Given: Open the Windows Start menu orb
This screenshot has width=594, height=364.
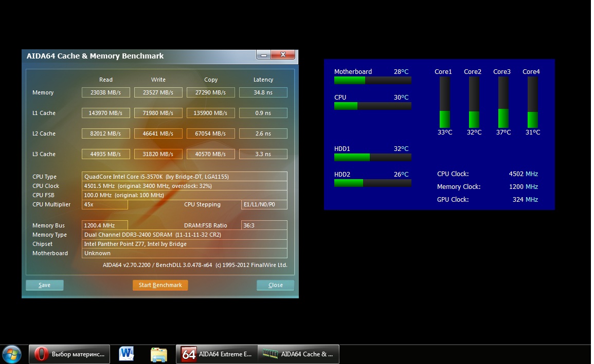Looking at the screenshot, I should [12, 354].
